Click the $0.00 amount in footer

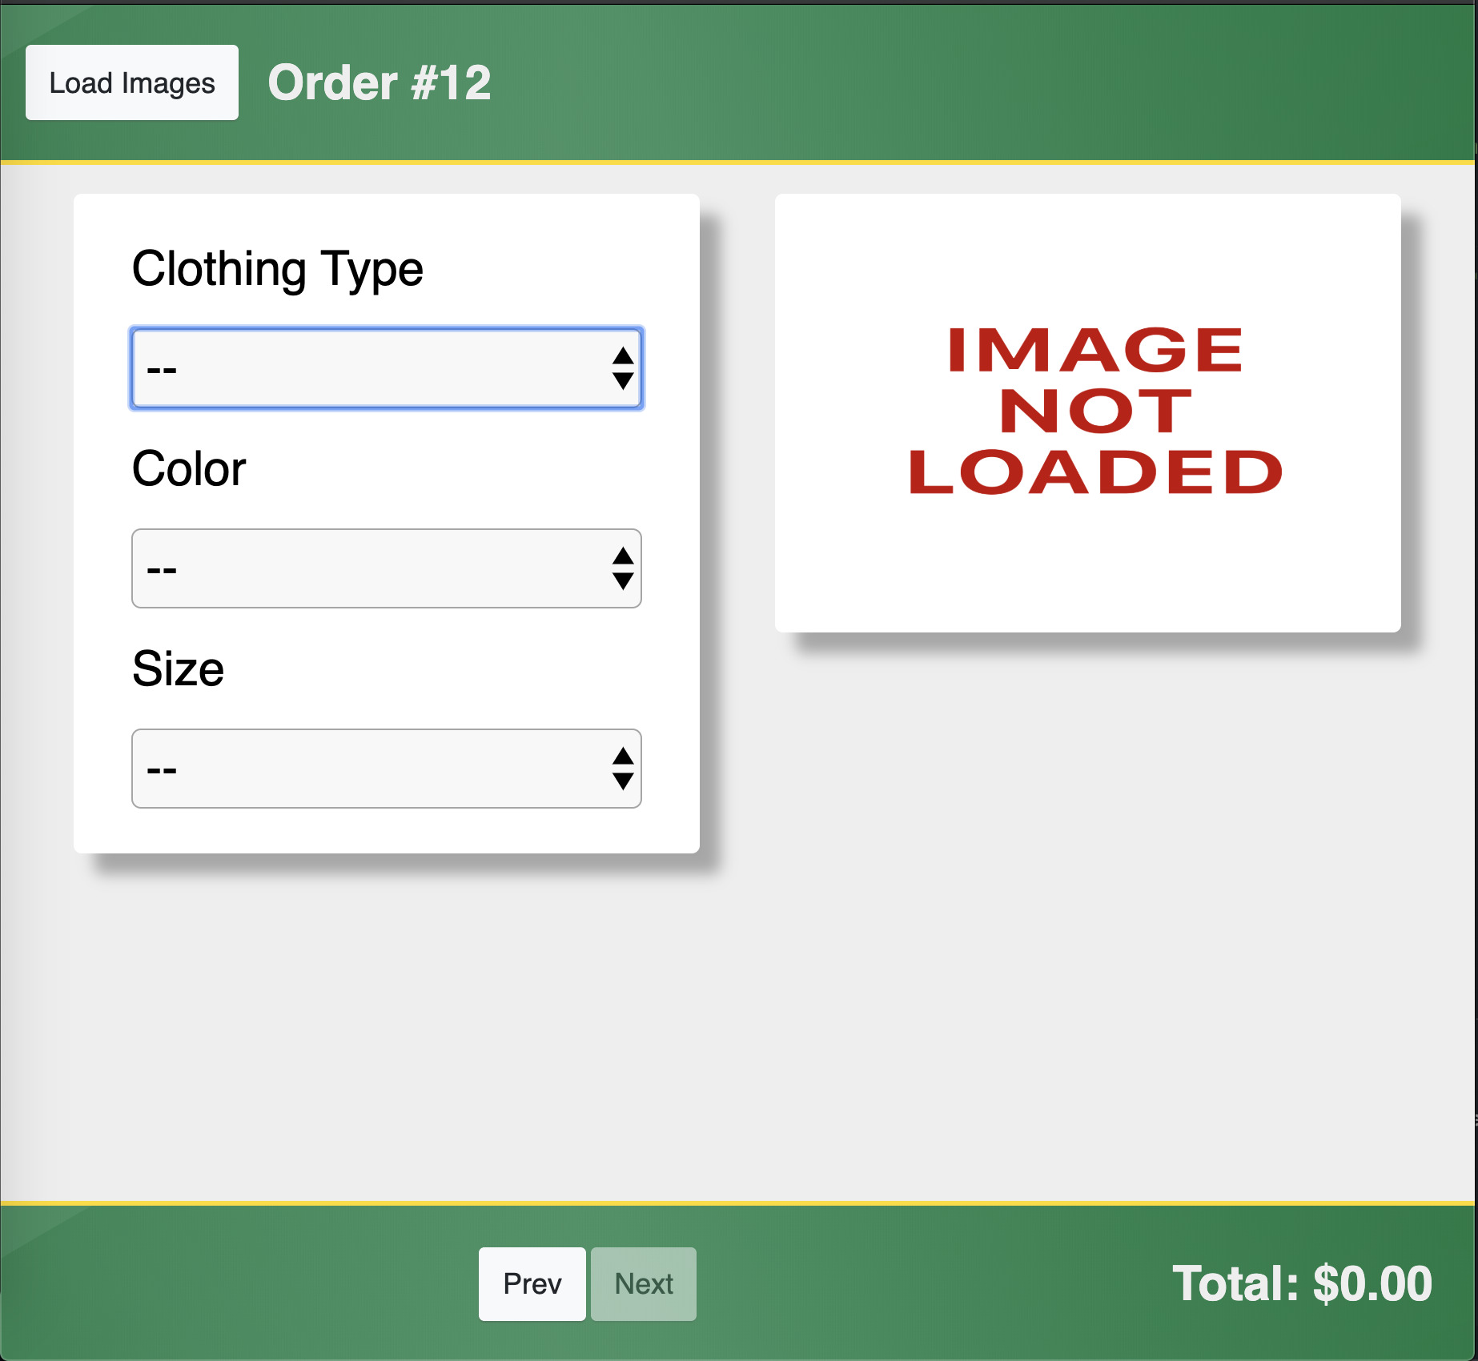click(x=1372, y=1284)
